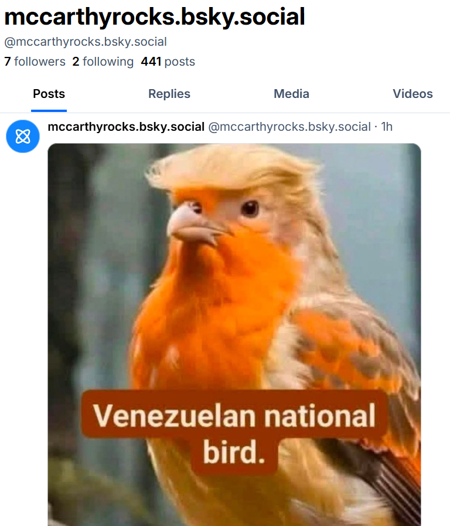This screenshot has width=450, height=526.
Task: Switch to the Replies tab
Action: tap(169, 94)
